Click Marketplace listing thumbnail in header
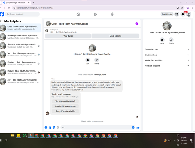Image resolution: width=195 pixels, height=148 pixels. (x=47, y=31)
